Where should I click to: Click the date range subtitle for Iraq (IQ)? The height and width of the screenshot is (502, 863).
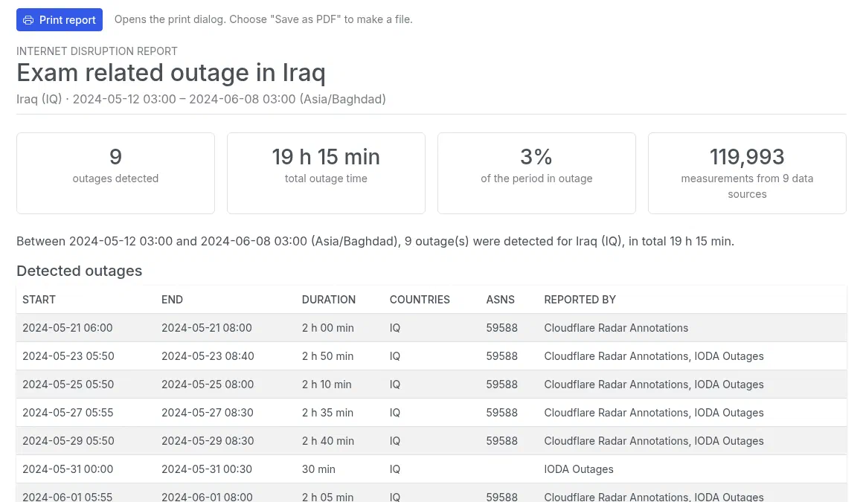pyautogui.click(x=201, y=99)
